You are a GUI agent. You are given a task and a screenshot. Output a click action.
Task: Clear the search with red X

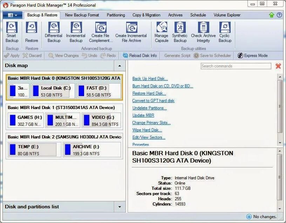coord(278,66)
